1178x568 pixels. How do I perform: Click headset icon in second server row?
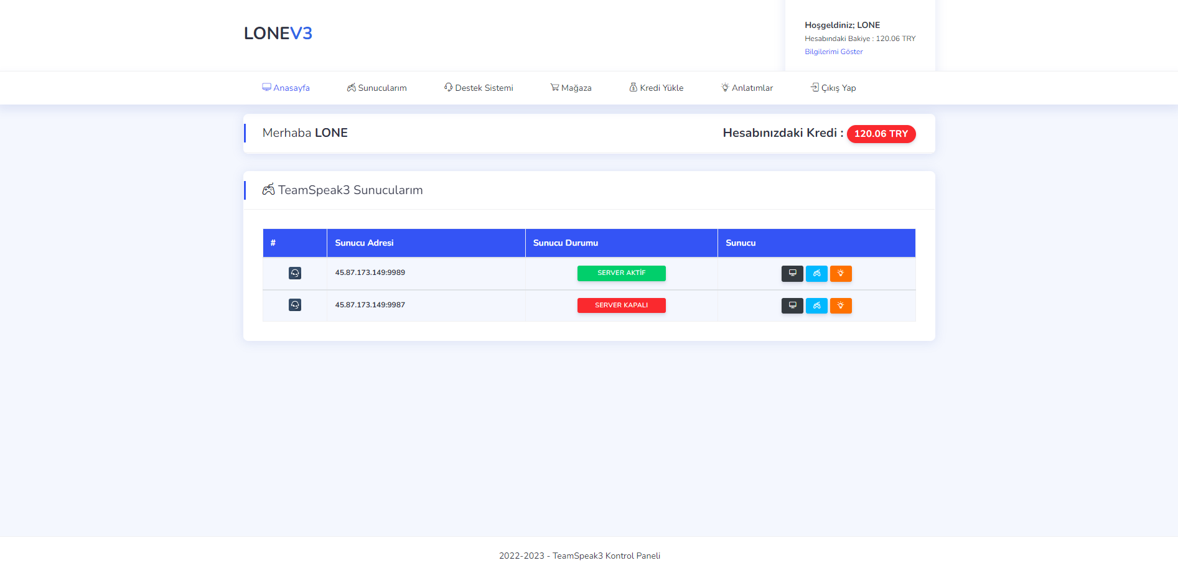click(x=295, y=305)
